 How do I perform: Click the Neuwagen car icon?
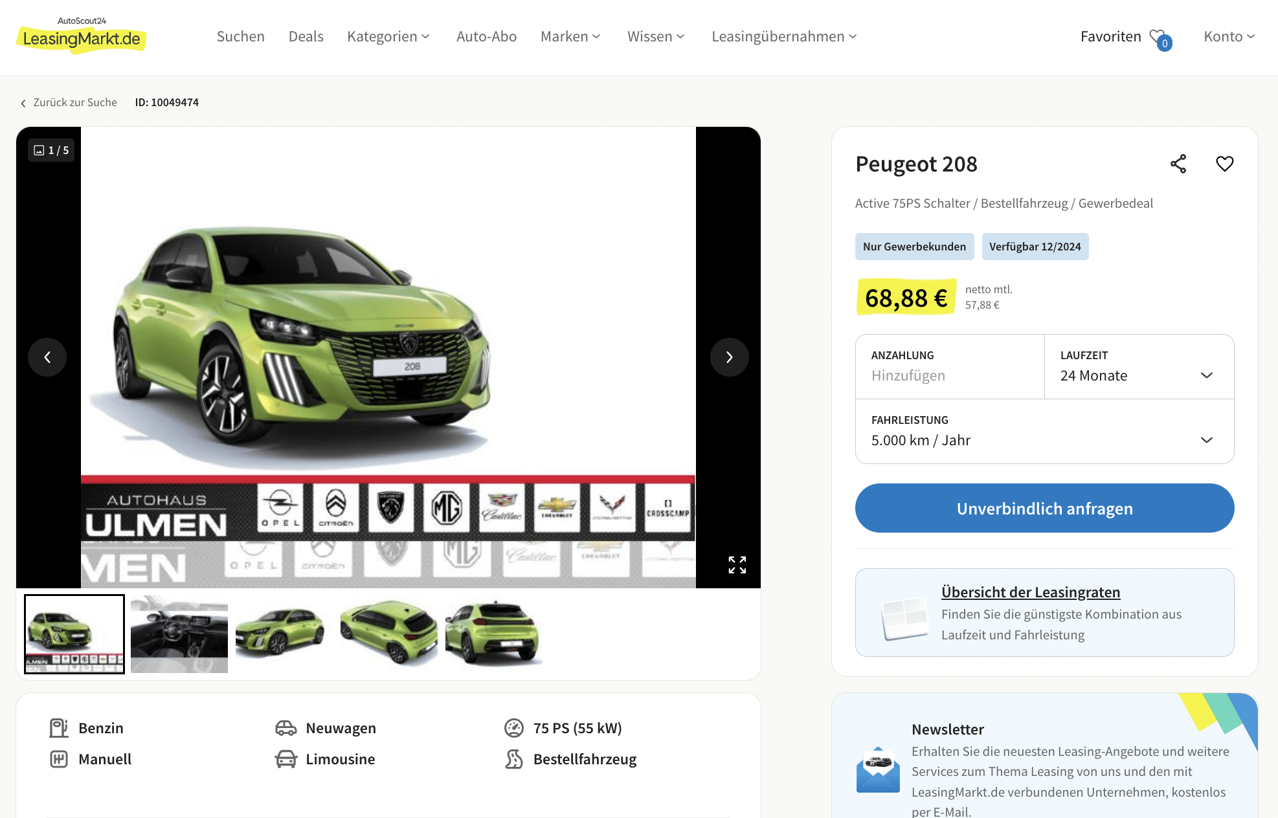(286, 728)
